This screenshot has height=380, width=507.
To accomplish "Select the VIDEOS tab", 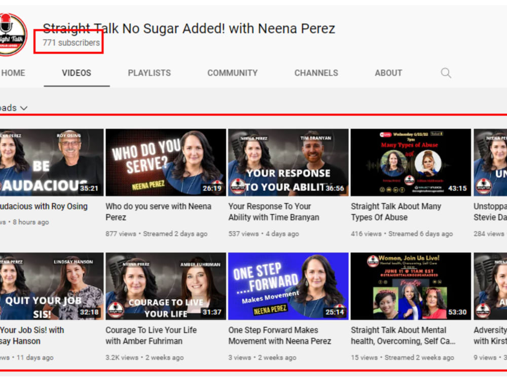I will click(x=77, y=73).
